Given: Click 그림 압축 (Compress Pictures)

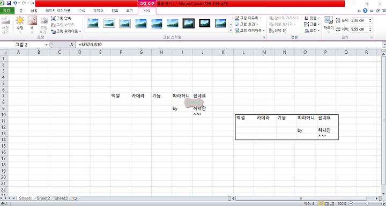Looking at the screenshot, I should [61, 18].
